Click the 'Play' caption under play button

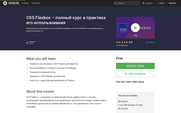pos(135,35)
